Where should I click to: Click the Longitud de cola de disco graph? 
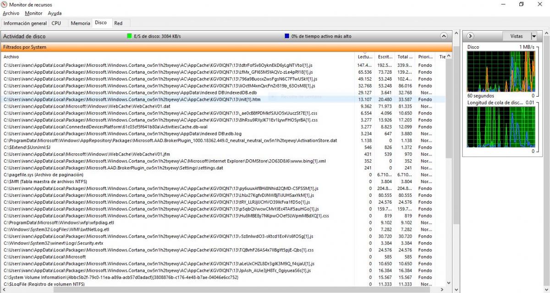point(501,127)
